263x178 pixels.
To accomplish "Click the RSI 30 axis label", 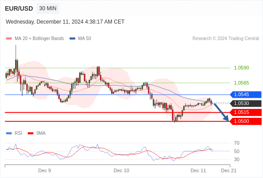I will (x=237, y=159).
